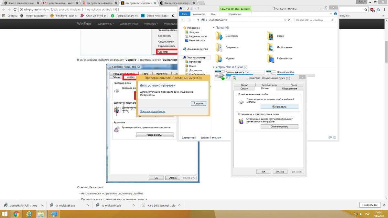Open the Музыка folder icon
This screenshot has height=218, width=388.
[220, 58]
